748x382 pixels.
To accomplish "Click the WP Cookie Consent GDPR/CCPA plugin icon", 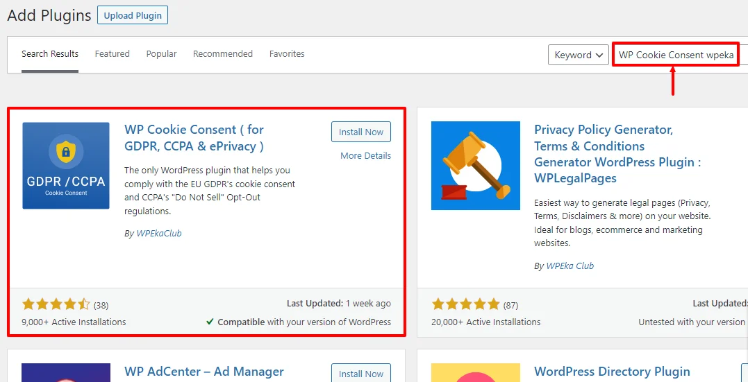I will click(x=66, y=166).
